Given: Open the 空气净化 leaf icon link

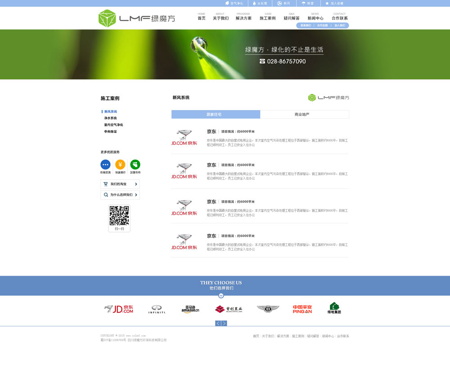Looking at the screenshot, I should tap(234, 4).
